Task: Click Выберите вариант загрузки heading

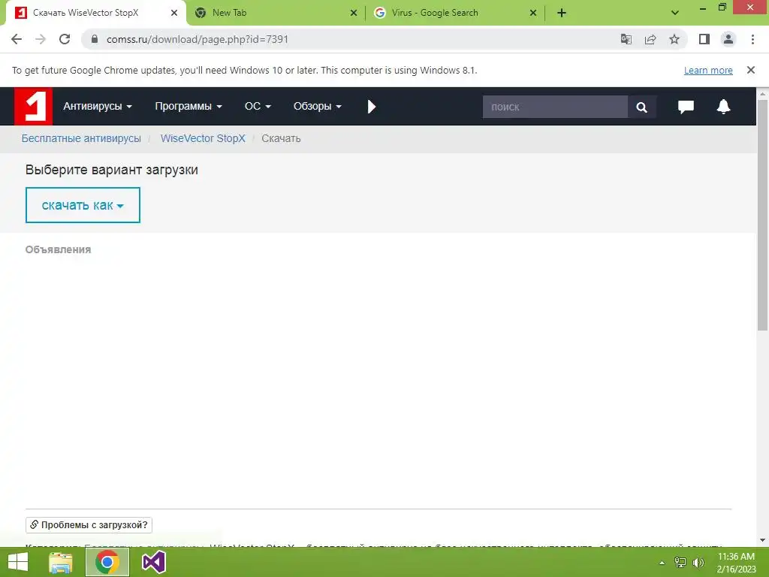Action: point(112,170)
